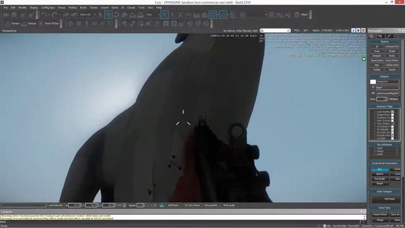Open the Texture editor toolbar button
Screen dimensions: 405x228
click(28, 23)
